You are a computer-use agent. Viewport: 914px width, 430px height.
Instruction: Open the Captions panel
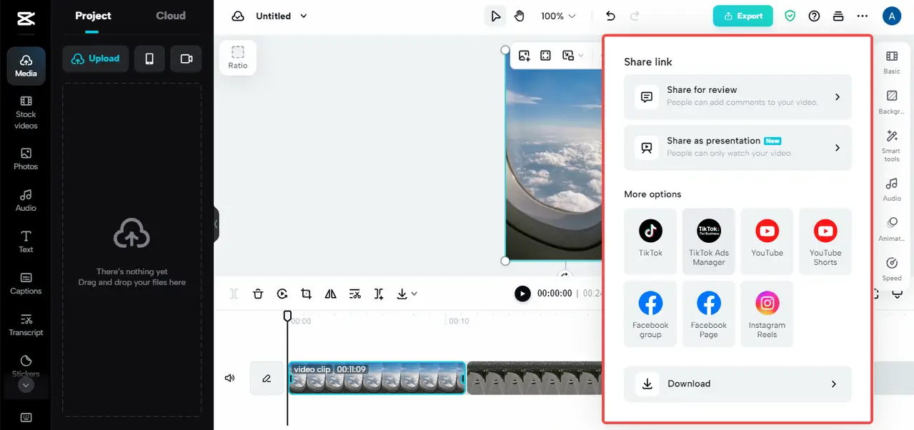click(x=26, y=284)
